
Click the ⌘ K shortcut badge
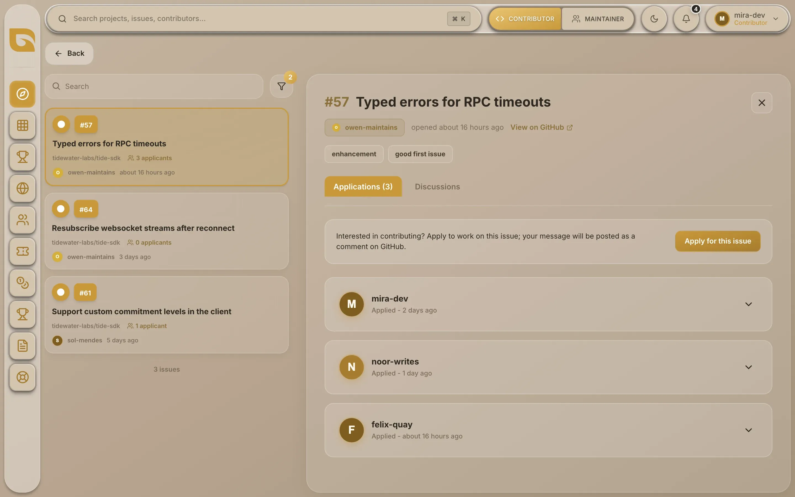(x=459, y=19)
